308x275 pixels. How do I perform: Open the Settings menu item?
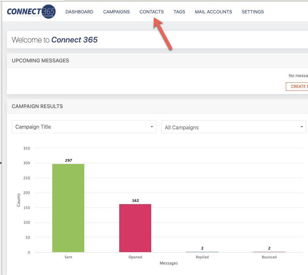pos(252,12)
